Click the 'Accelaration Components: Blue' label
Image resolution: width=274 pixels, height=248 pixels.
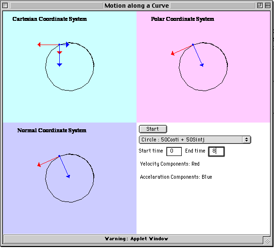[x=176, y=177]
